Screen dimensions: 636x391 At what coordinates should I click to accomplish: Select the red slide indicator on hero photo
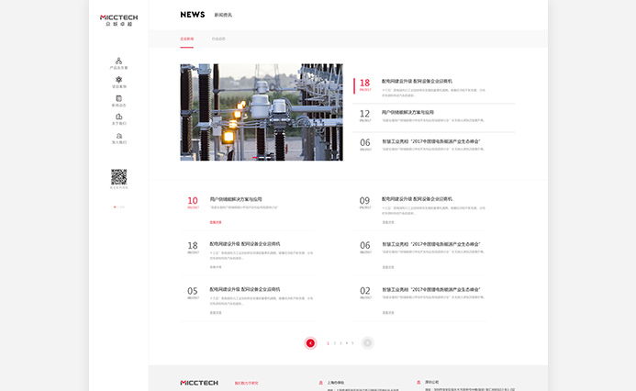[255, 157]
